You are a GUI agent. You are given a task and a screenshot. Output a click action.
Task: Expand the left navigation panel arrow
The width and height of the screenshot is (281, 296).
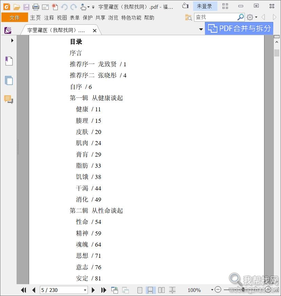(x=12, y=40)
